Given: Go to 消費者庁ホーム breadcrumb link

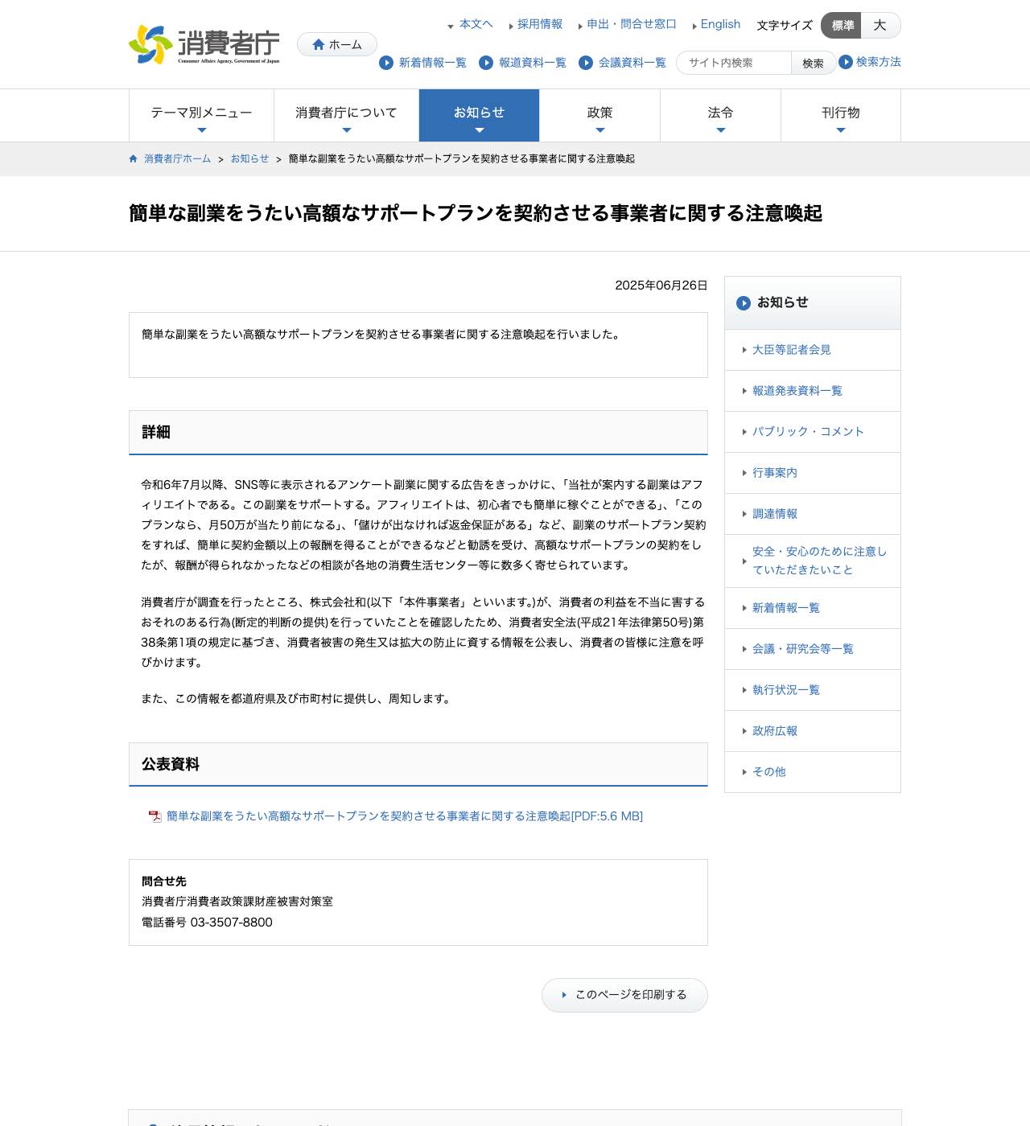Looking at the screenshot, I should tap(177, 159).
